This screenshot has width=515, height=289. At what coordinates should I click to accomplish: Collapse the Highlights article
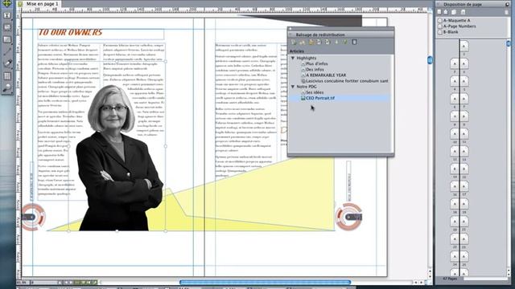pos(293,58)
